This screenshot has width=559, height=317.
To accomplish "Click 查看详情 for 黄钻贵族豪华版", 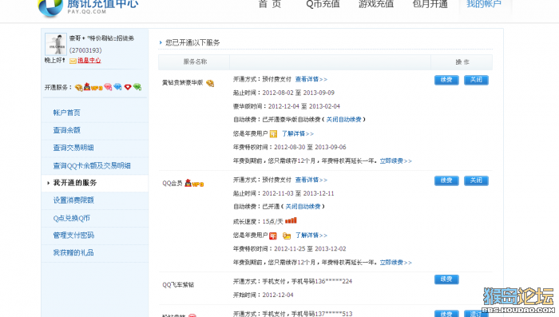I will (311, 79).
